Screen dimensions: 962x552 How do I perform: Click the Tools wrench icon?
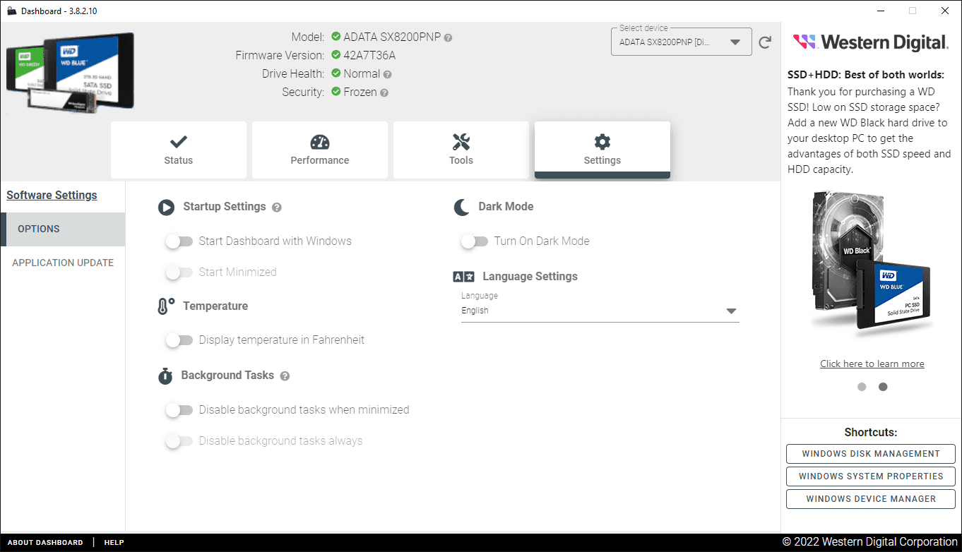click(x=461, y=142)
